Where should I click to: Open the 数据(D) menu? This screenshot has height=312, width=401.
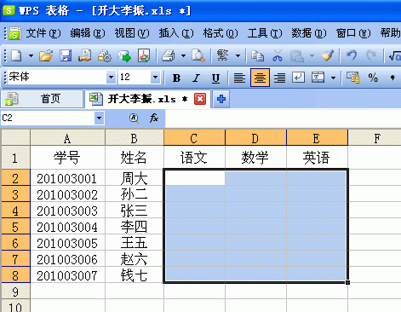(309, 33)
